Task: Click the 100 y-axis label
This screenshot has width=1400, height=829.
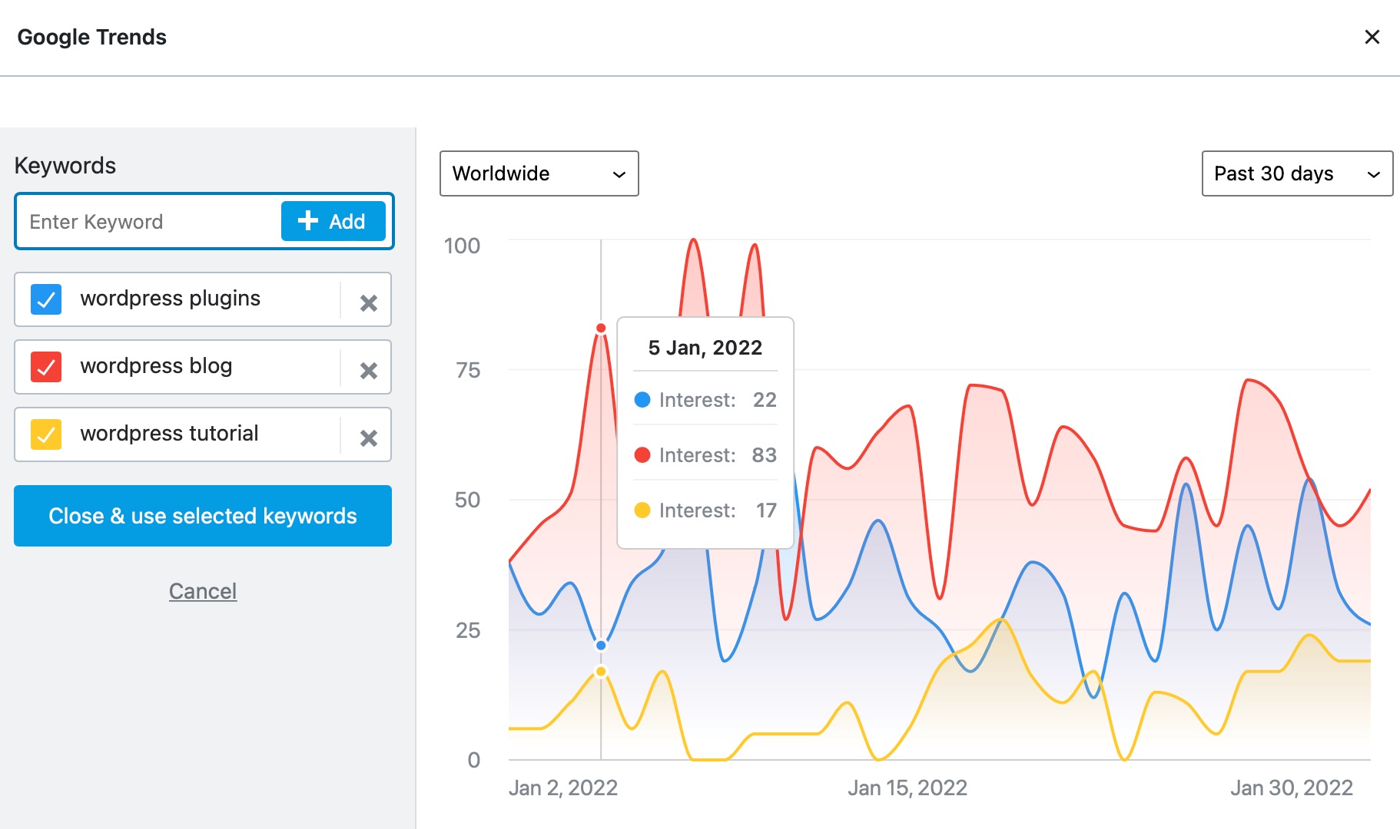Action: coord(462,246)
